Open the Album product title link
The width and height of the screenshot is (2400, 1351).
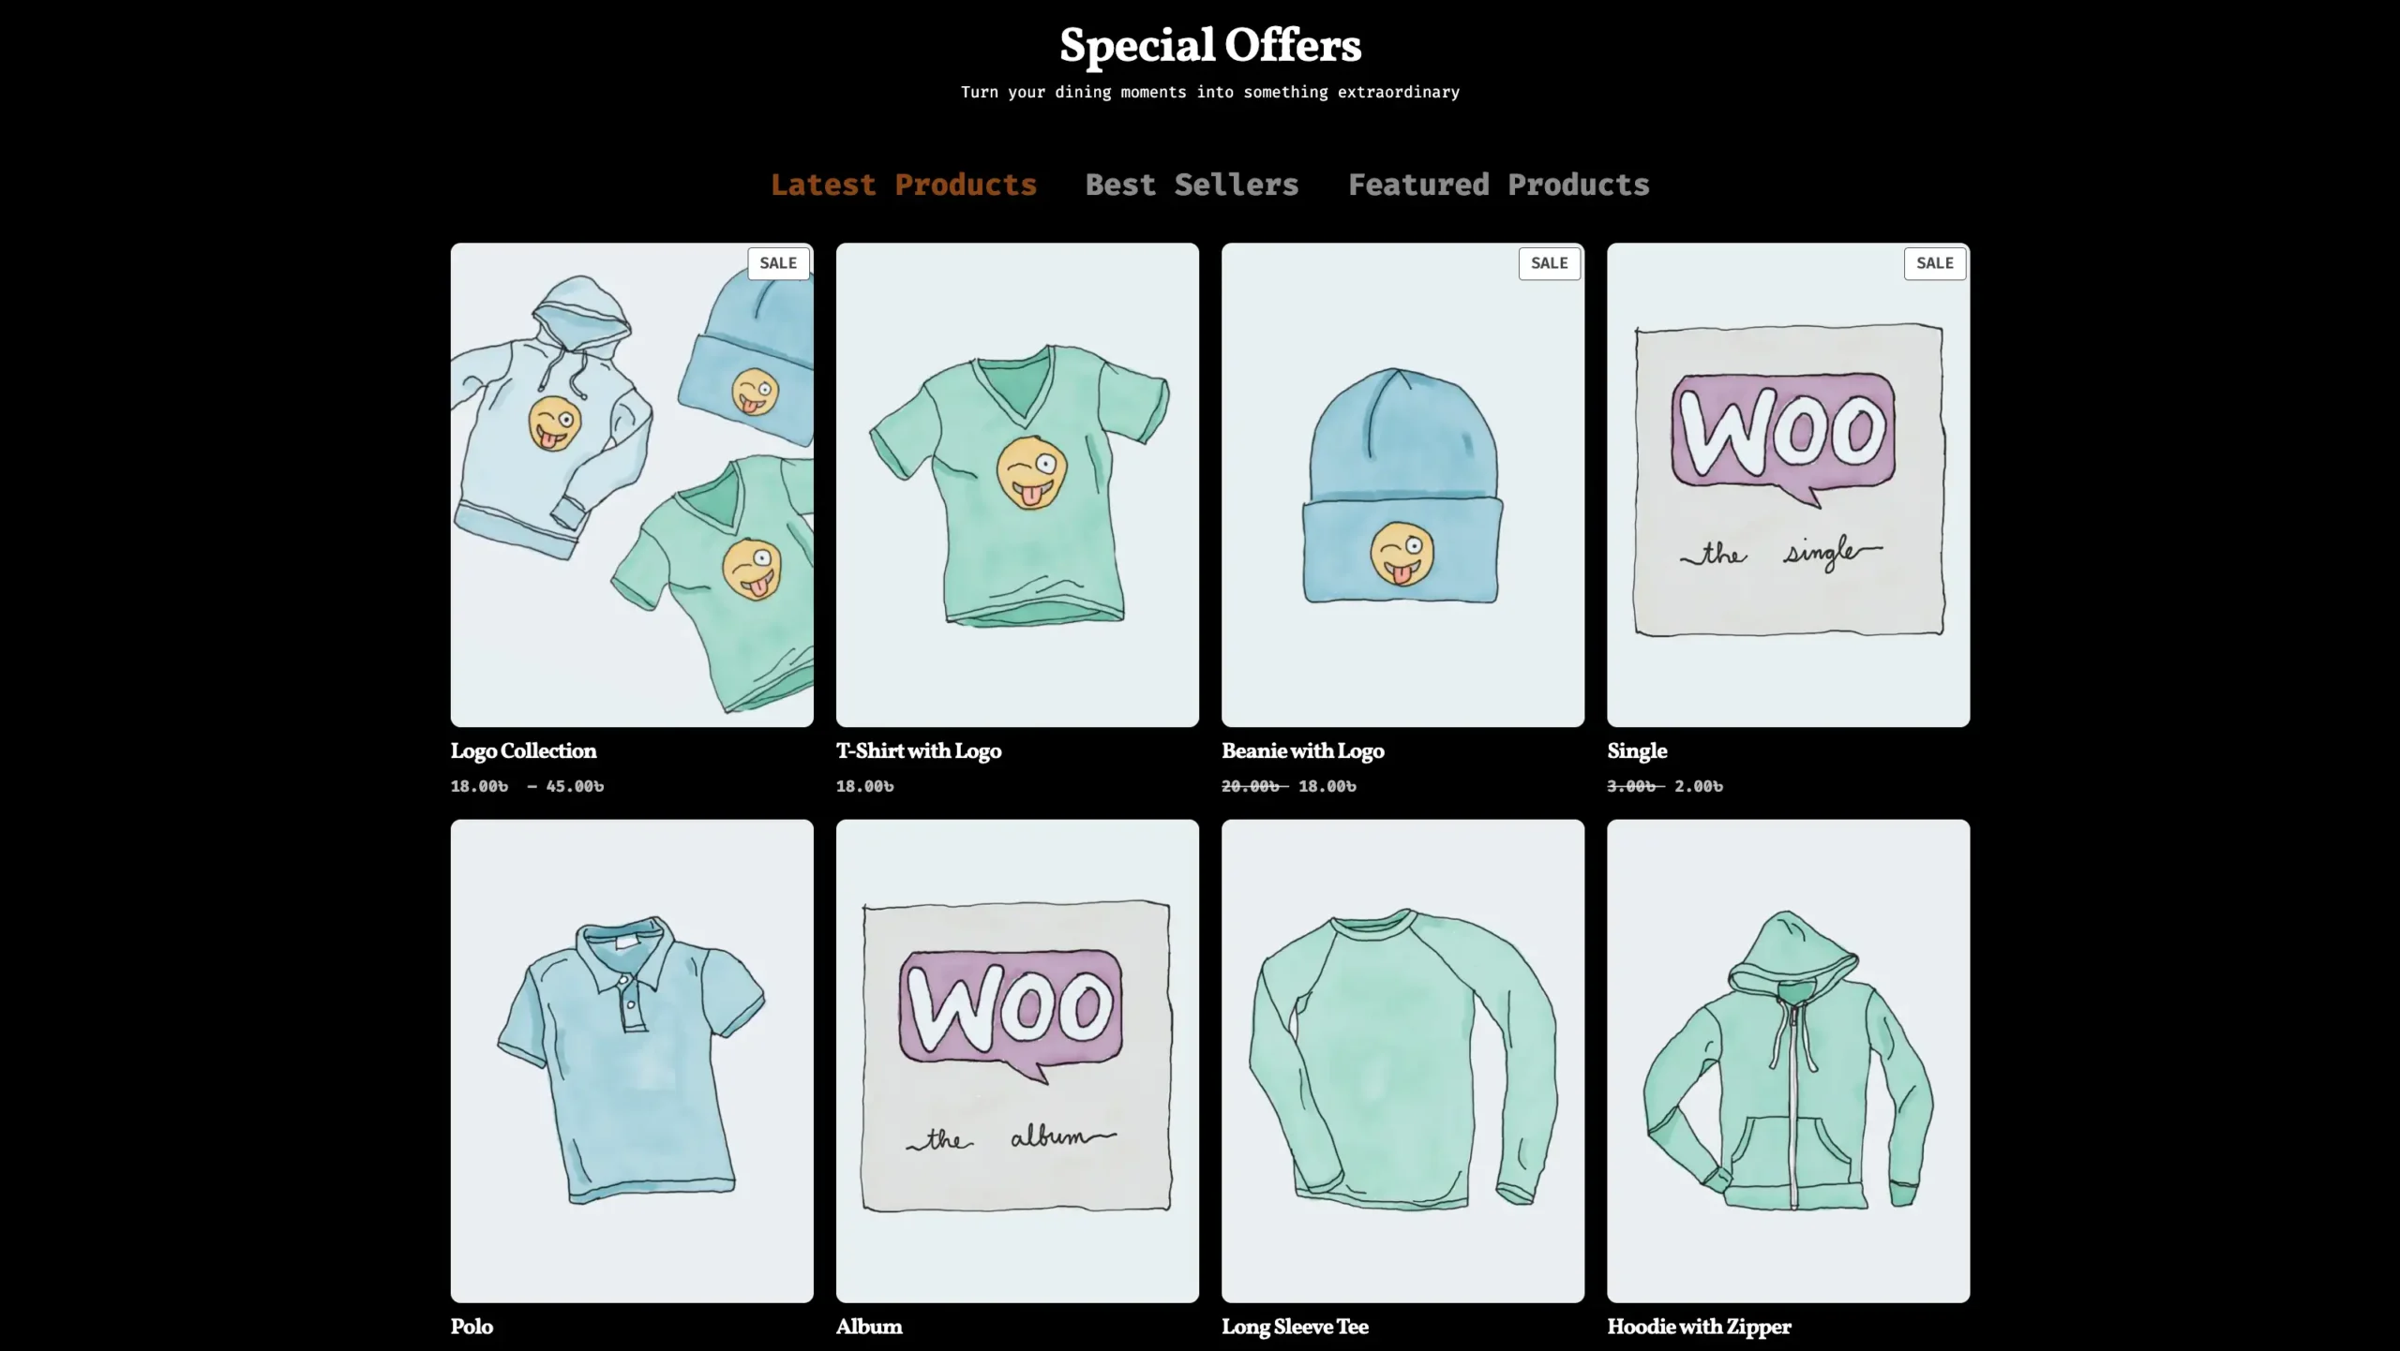click(x=869, y=1327)
